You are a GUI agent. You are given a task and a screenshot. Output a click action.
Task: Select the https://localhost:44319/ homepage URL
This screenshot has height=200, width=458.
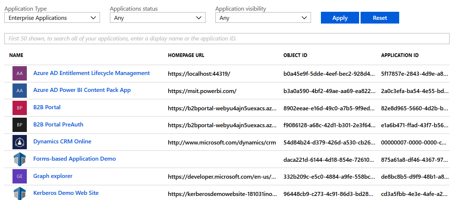(199, 74)
